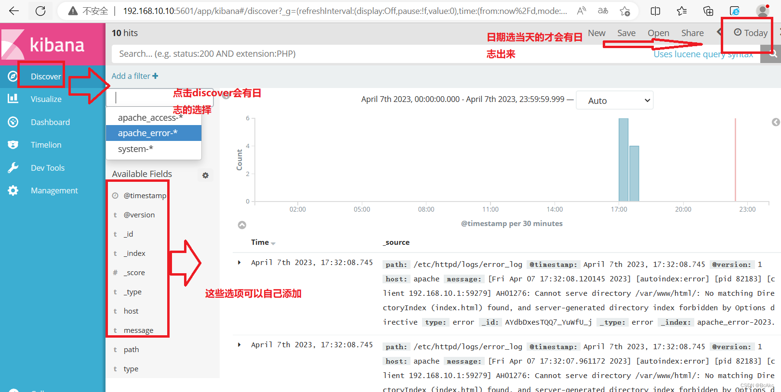Run query with search magnifier button
This screenshot has width=781, height=392.
772,54
